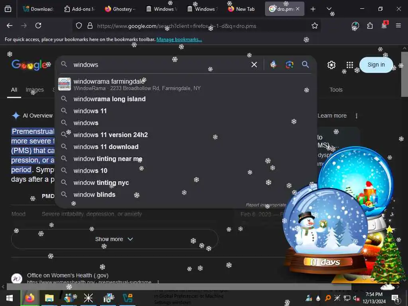
Task: Select the All results tab
Action: click(14, 90)
